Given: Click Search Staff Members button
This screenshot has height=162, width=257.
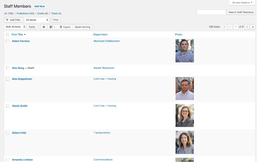Looking at the screenshot, I should (241, 12).
